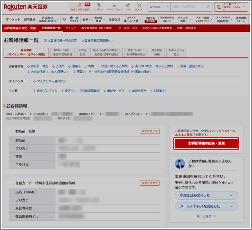Viewport: 252px width, 230px height.
Task: Click 変更手続き中 badge in 在留カード section
Action: click(x=150, y=183)
